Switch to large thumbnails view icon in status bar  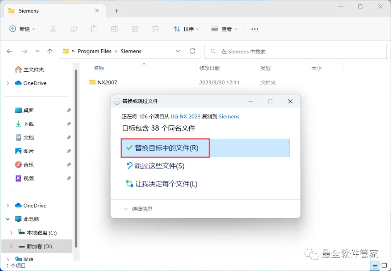[x=384, y=266]
